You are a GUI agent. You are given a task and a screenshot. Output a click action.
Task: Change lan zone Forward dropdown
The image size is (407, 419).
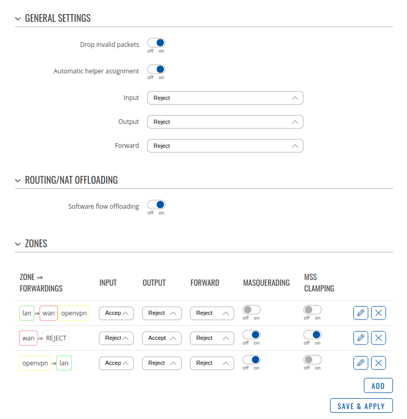pyautogui.click(x=212, y=313)
